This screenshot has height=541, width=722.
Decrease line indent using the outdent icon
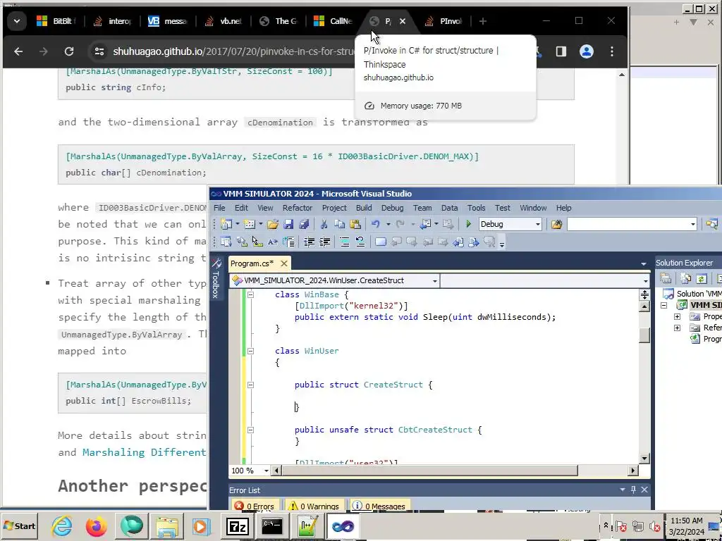tap(309, 242)
